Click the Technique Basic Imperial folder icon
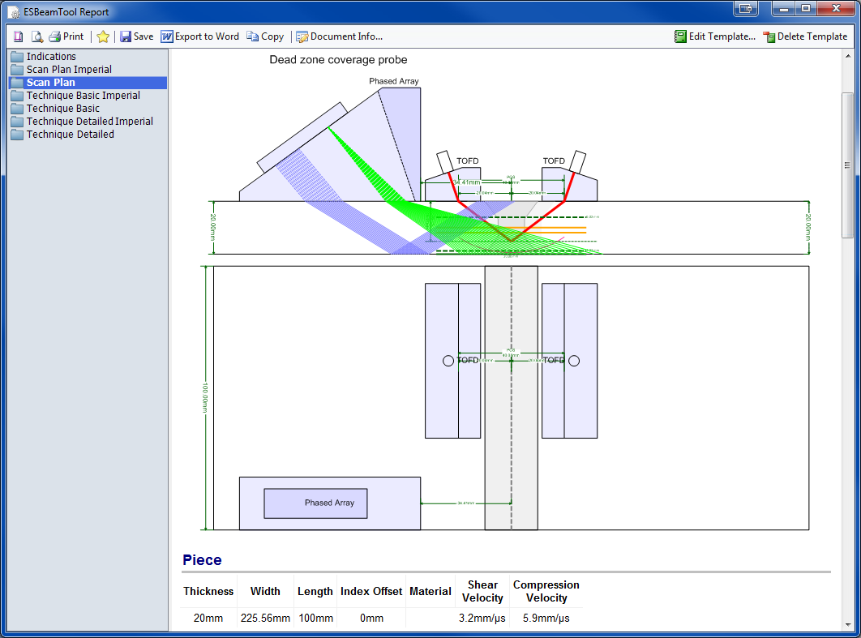The width and height of the screenshot is (861, 638). tap(17, 96)
